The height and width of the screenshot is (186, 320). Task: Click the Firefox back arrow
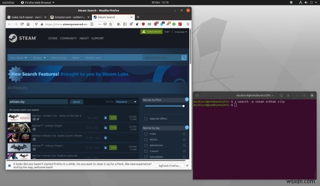(x=10, y=24)
